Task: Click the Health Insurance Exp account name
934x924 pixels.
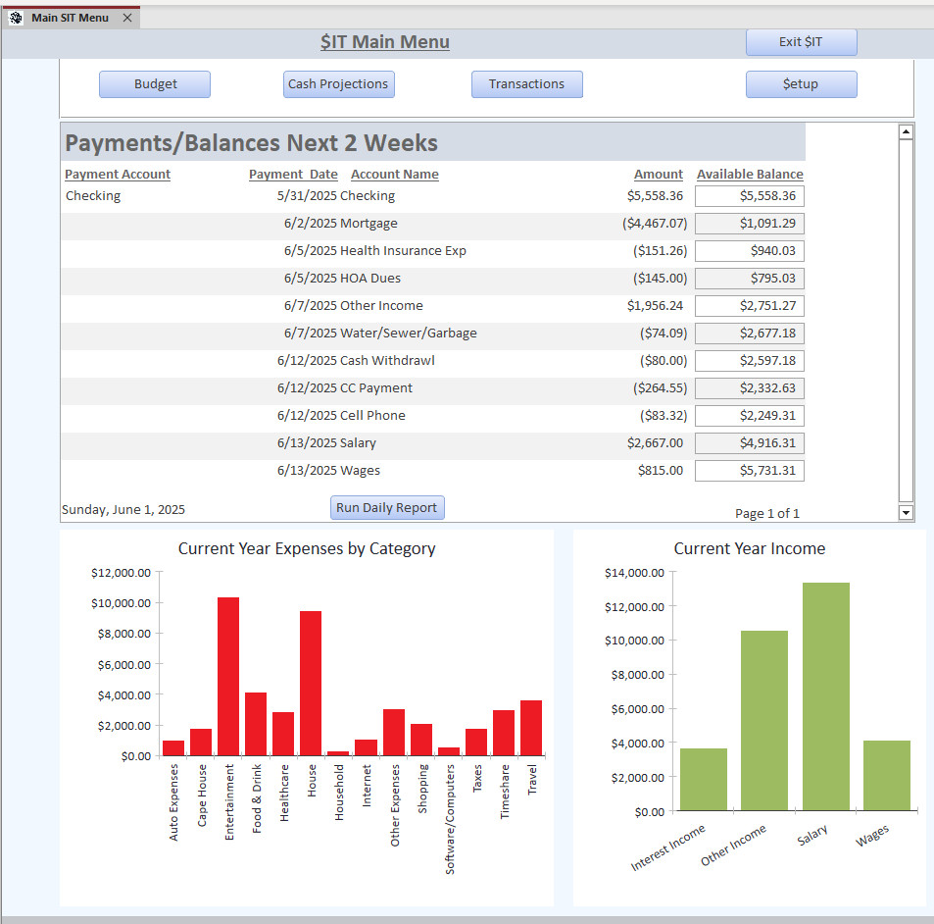Action: pyautogui.click(x=403, y=251)
